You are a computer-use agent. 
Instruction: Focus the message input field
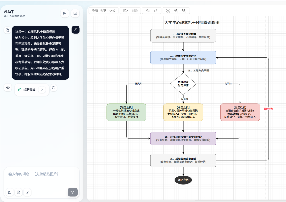coord(42,176)
